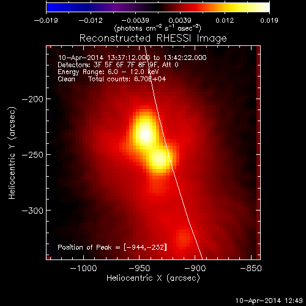This screenshot has width=306, height=306.
Task: Click the X-axis tick label -950
Action: click(140, 268)
